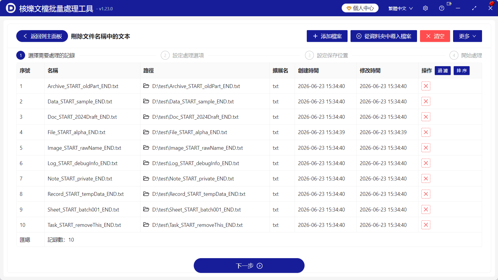The image size is (498, 280).
Task: Open folder icon beside Data_START_sample path
Action: tap(146, 101)
